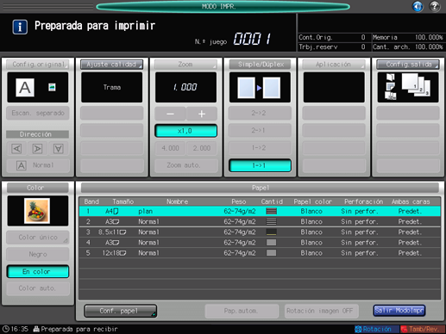Image resolution: width=446 pixels, height=334 pixels.
Task: Expand the Config.salida menu
Action: (x=408, y=65)
